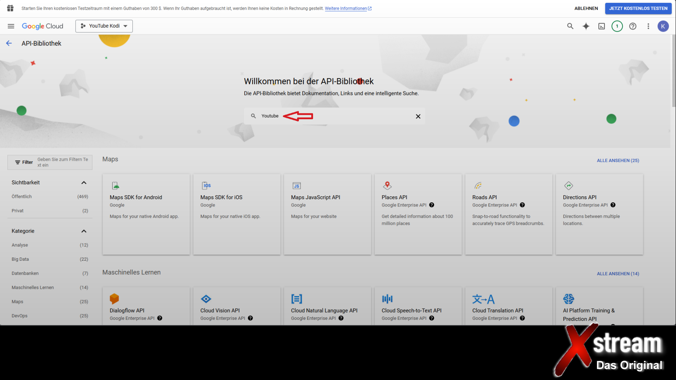Activate Cloud Shell terminal icon

point(601,26)
